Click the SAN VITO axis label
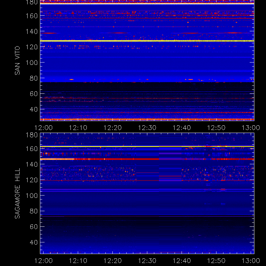The width and height of the screenshot is (266, 266). coord(17,61)
